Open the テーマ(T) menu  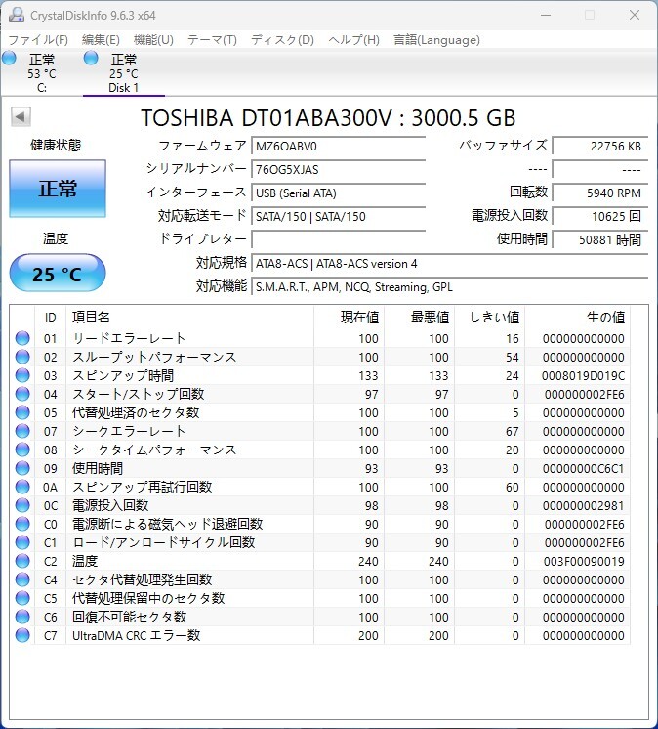[x=212, y=40]
